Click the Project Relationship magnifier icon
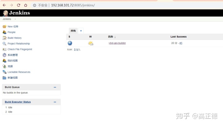The height and width of the screenshot is (125, 223). [4, 44]
